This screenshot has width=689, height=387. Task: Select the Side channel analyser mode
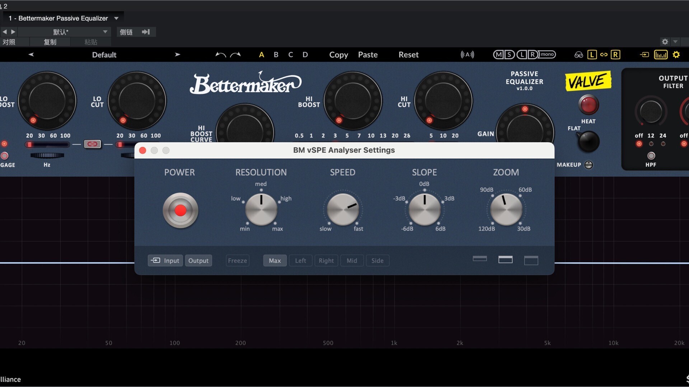click(378, 261)
